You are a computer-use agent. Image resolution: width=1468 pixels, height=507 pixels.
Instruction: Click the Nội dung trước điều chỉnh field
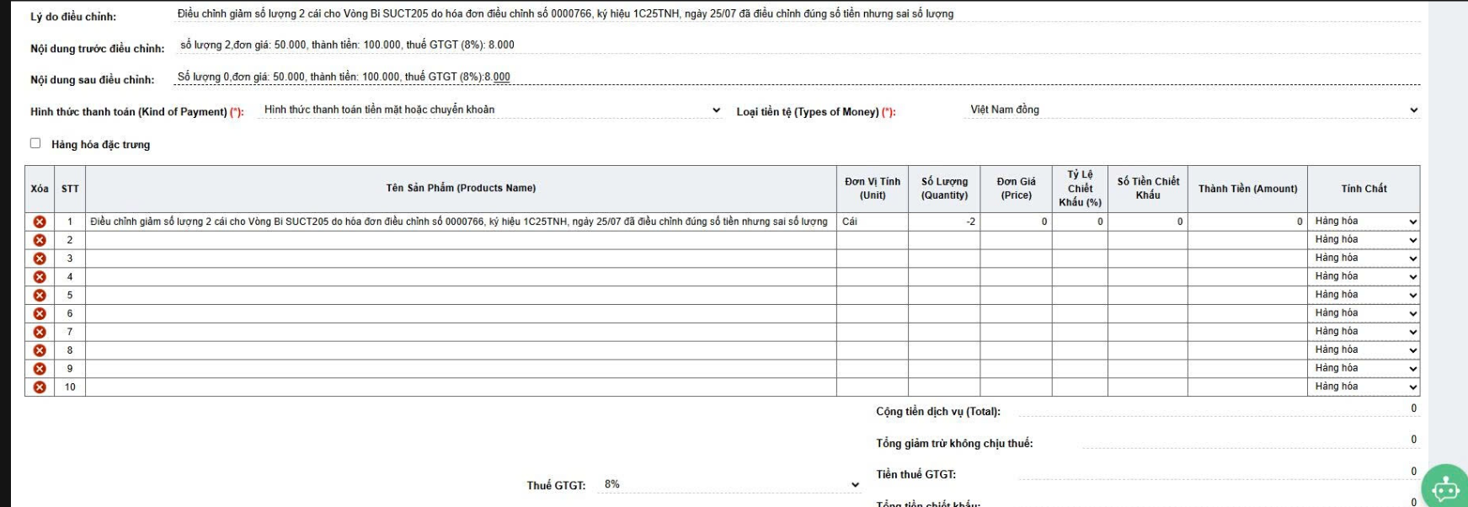(x=796, y=45)
